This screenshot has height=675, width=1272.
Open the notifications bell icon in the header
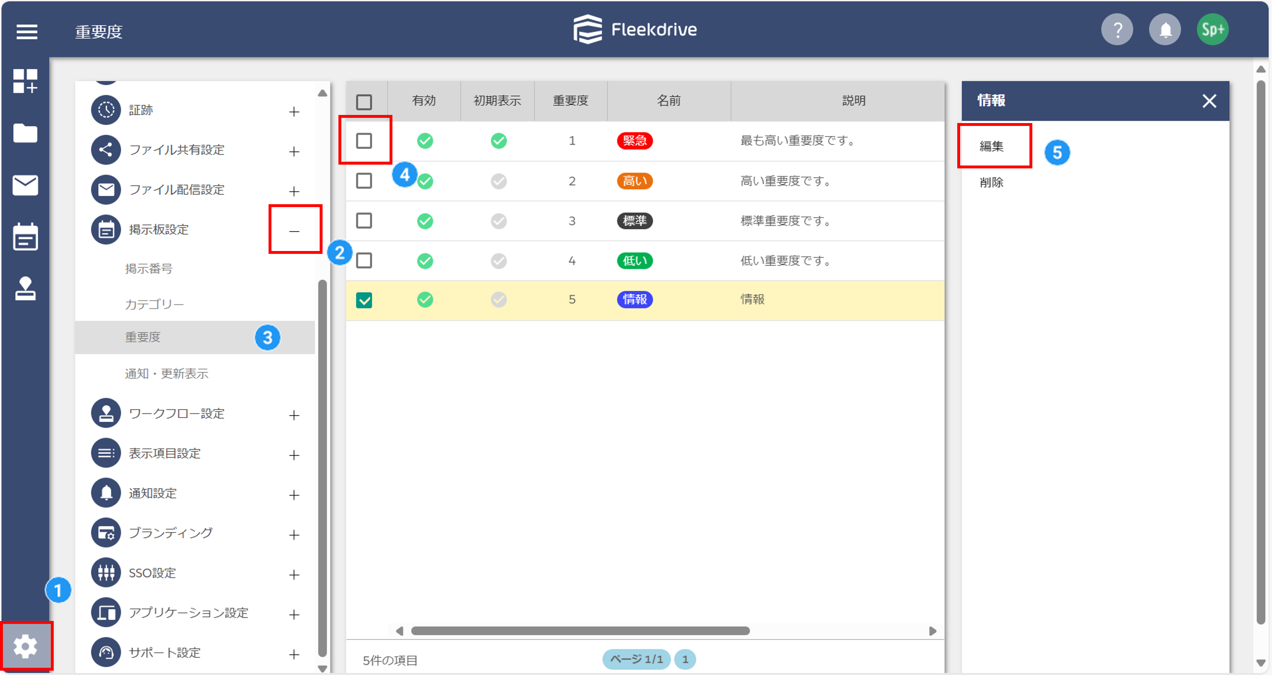tap(1164, 30)
